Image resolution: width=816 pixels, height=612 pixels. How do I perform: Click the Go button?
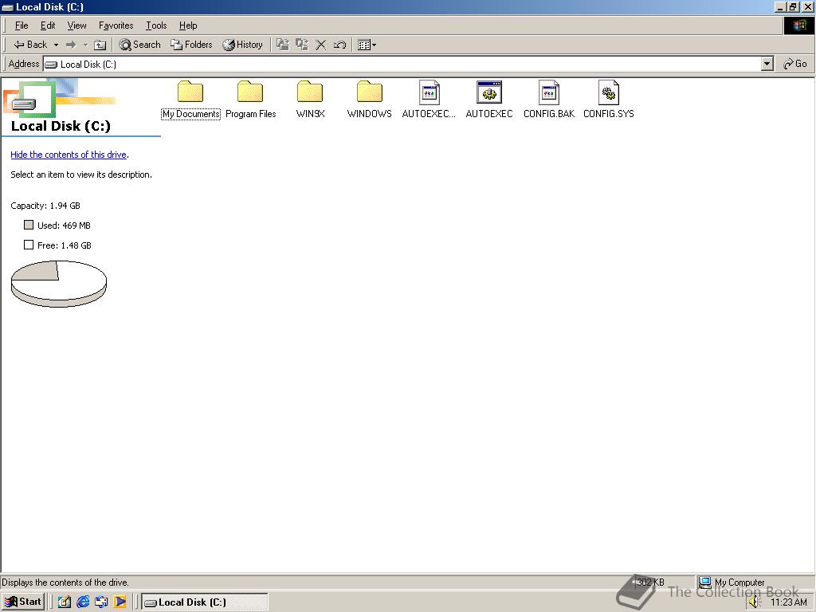pos(795,64)
